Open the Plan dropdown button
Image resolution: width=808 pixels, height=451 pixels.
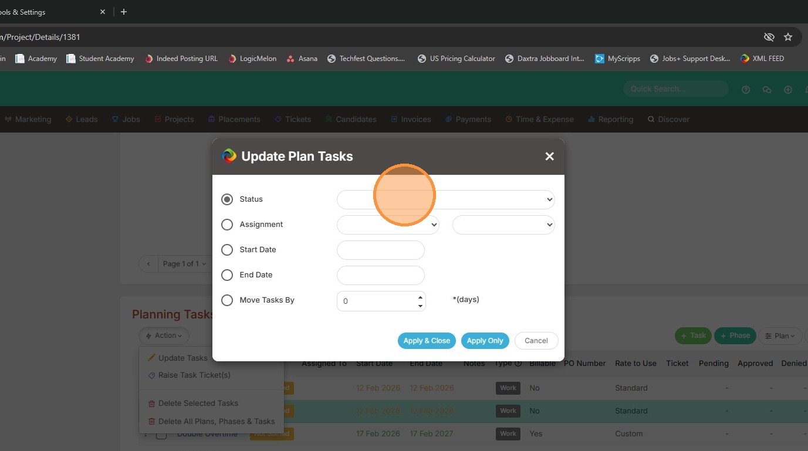(780, 335)
